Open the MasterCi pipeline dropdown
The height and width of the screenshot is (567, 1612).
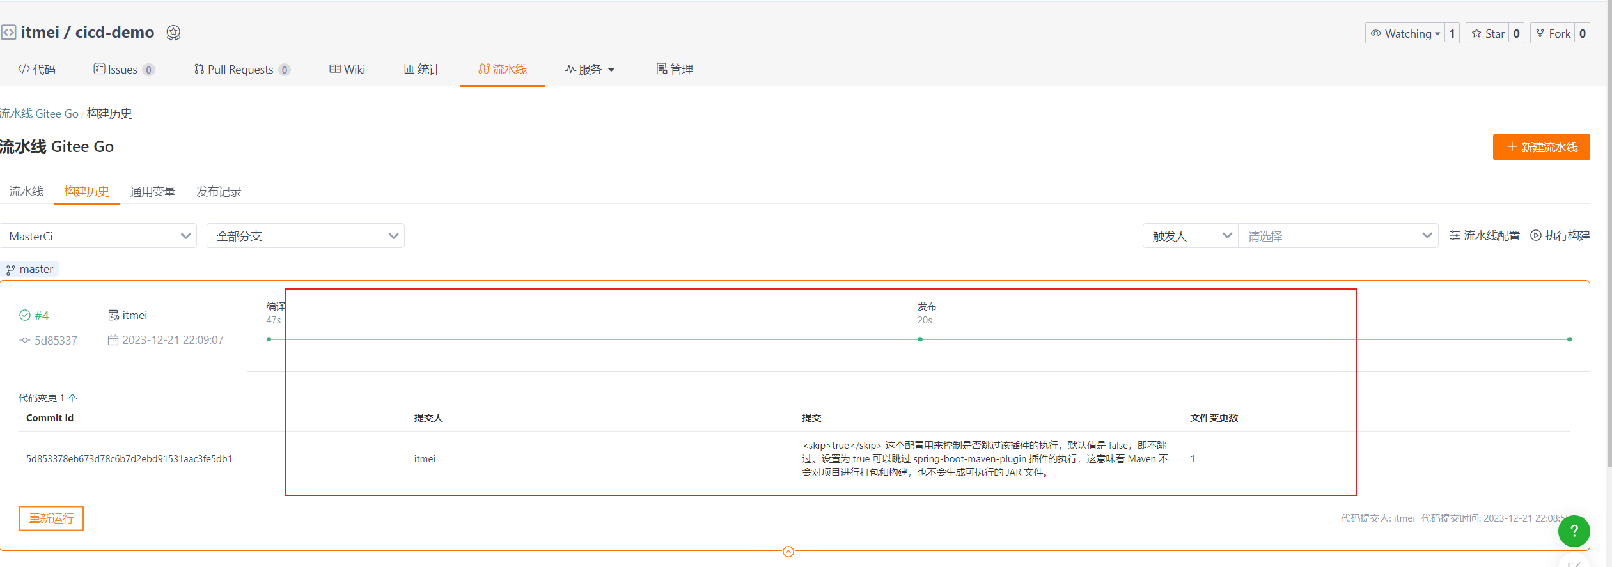tap(98, 236)
